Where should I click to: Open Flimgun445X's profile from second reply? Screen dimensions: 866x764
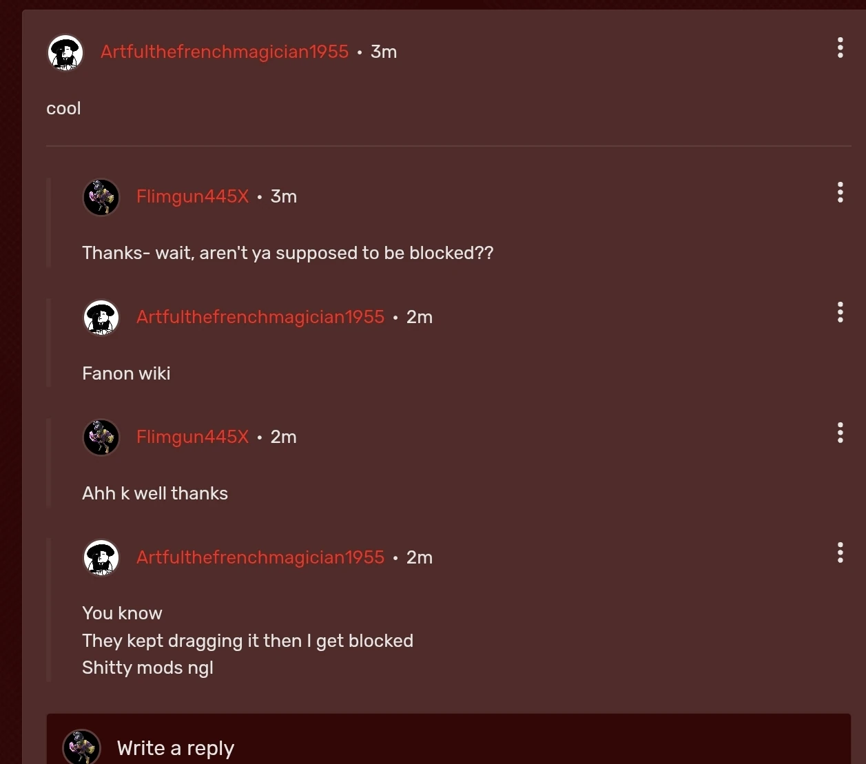(x=192, y=196)
